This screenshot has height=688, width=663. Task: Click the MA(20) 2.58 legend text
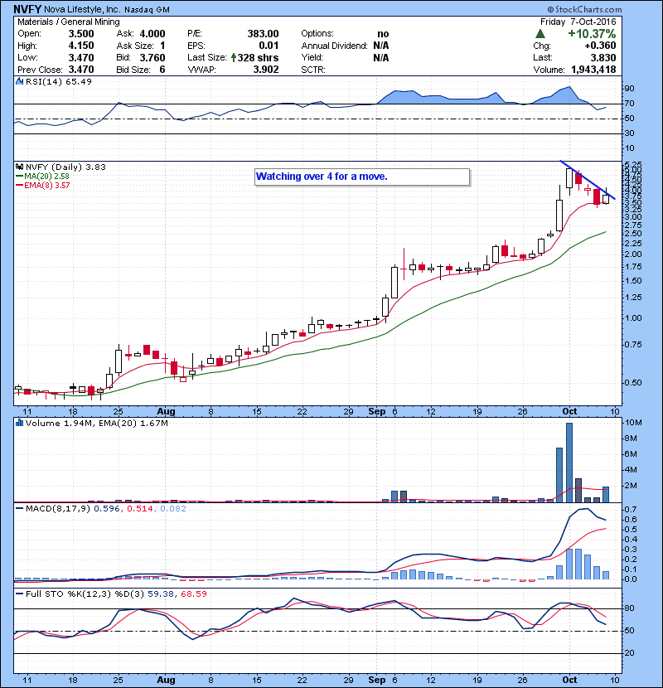click(46, 176)
